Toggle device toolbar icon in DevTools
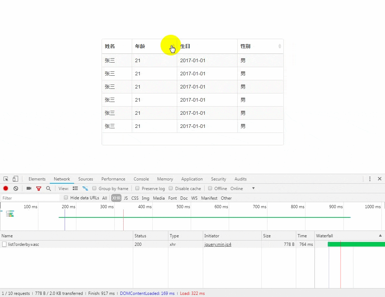Screen dimensions: 385x297 point(16,179)
